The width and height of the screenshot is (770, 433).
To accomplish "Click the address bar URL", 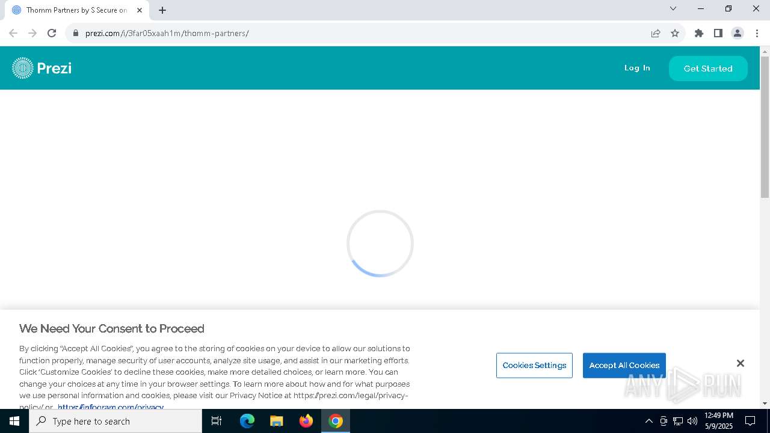I will click(x=167, y=33).
